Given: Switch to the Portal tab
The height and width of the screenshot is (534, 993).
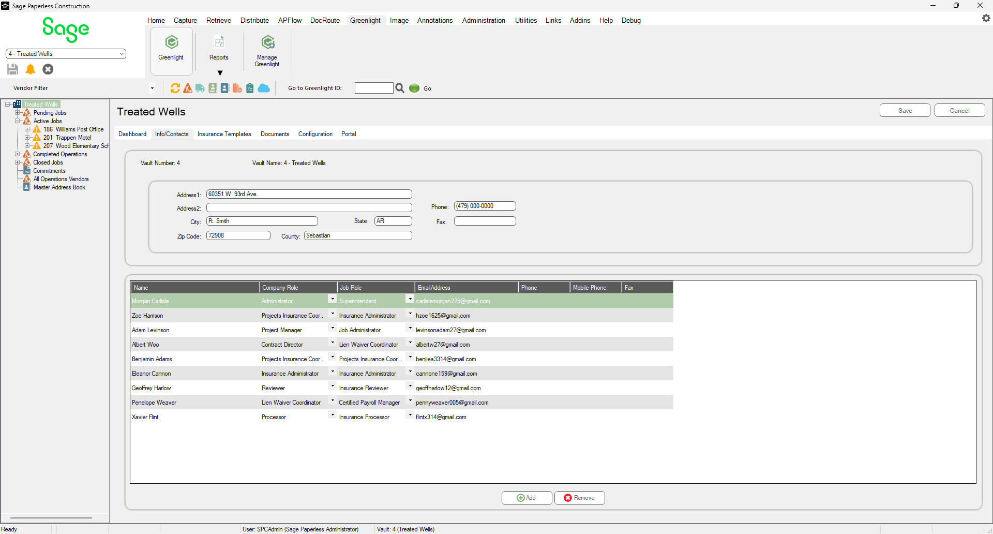Looking at the screenshot, I should 349,134.
